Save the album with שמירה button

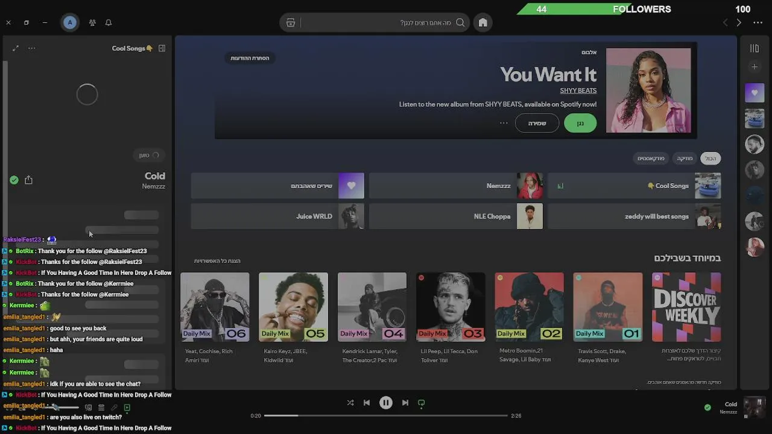(x=537, y=123)
